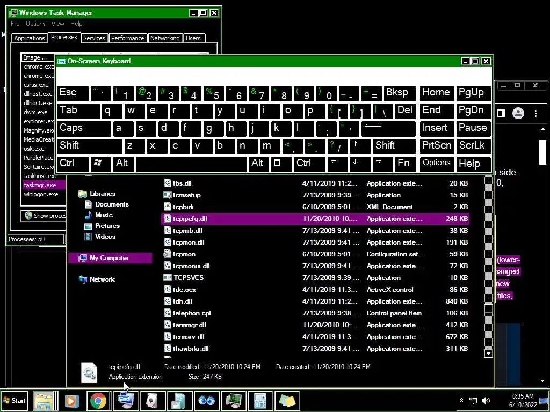Select the tcpmon.dll file row
This screenshot has width=550, height=412.
tap(315, 242)
